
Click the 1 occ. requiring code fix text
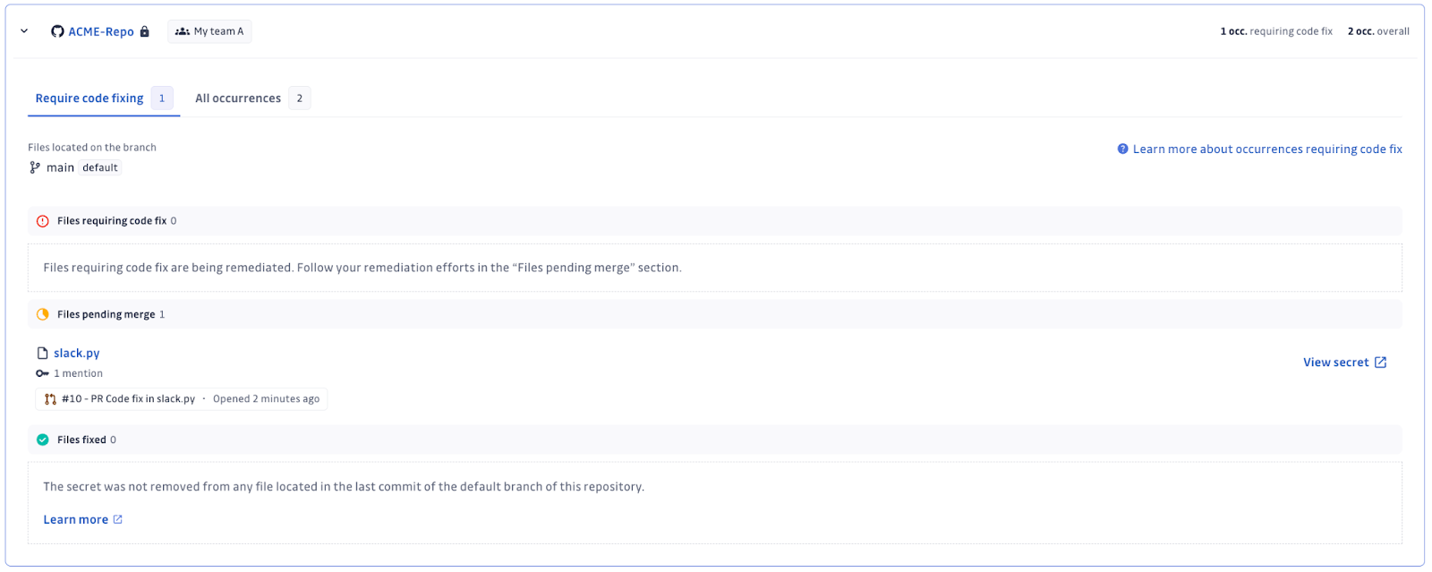pos(1276,31)
